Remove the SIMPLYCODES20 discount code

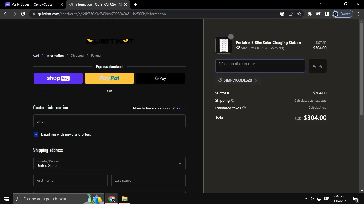[x=256, y=80]
